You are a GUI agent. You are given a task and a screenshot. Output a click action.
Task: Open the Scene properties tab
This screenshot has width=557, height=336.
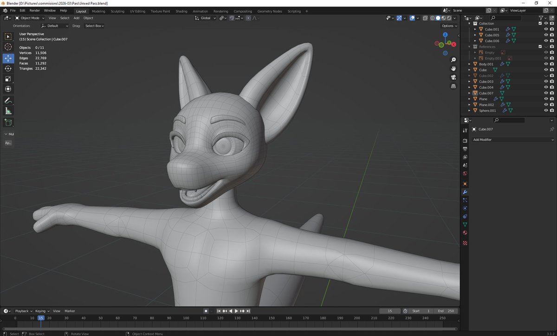coord(465,165)
